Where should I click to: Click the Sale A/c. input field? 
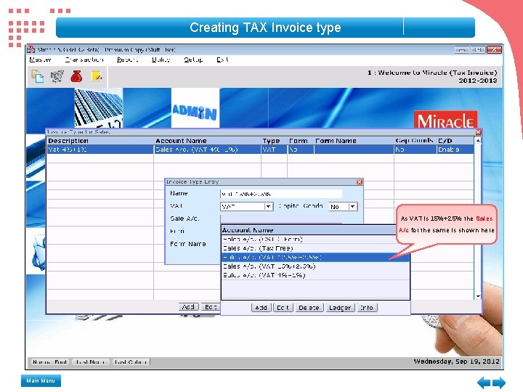281,219
